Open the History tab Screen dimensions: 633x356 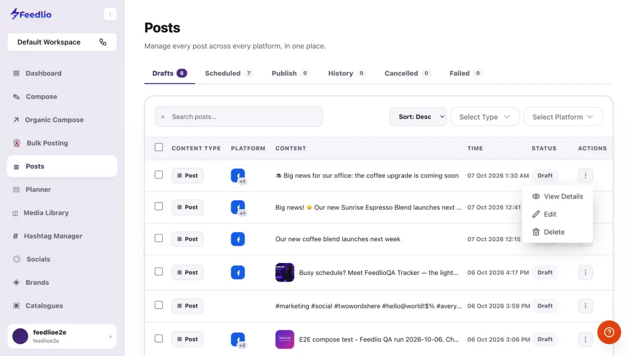pos(347,73)
